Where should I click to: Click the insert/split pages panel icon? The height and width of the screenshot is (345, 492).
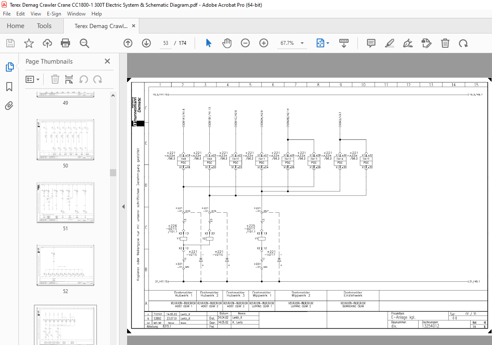69,79
